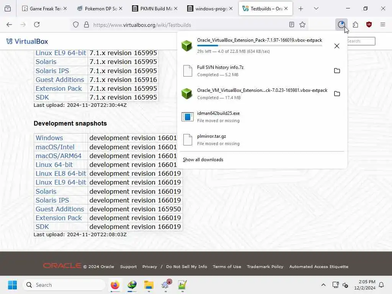Open development Linux 64-bit link

pyautogui.click(x=54, y=165)
